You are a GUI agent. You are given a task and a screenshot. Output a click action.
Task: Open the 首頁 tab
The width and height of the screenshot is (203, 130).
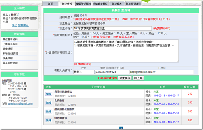point(50,4)
